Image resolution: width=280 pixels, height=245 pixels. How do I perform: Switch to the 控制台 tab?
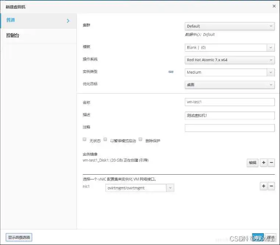[13, 36]
